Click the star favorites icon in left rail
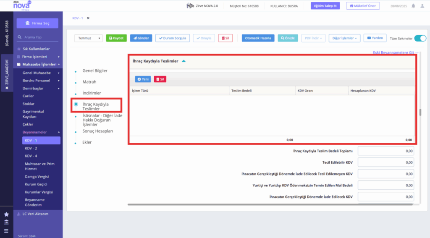 point(6,214)
